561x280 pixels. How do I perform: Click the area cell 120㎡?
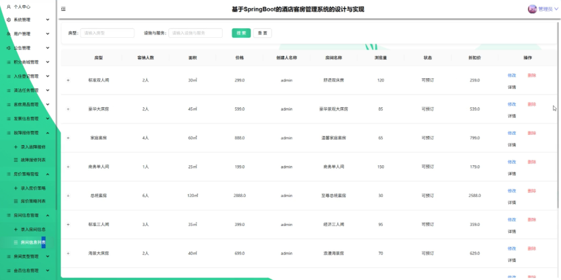(192, 196)
